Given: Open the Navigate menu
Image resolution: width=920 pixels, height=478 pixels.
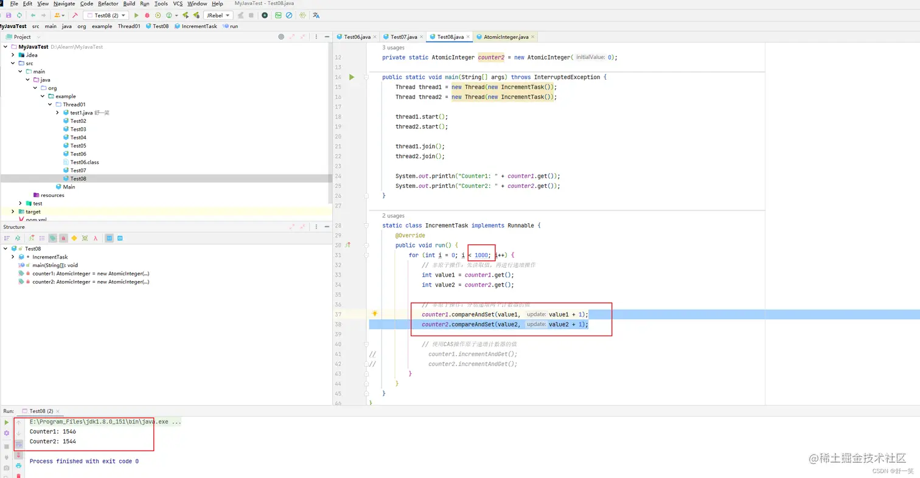Looking at the screenshot, I should [64, 4].
